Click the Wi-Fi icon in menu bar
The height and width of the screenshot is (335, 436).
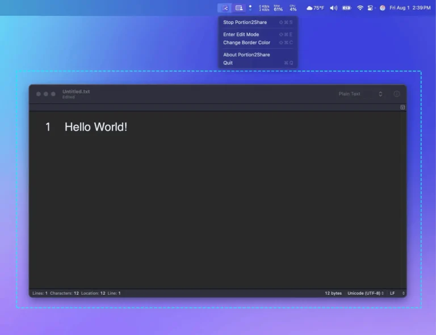(360, 8)
